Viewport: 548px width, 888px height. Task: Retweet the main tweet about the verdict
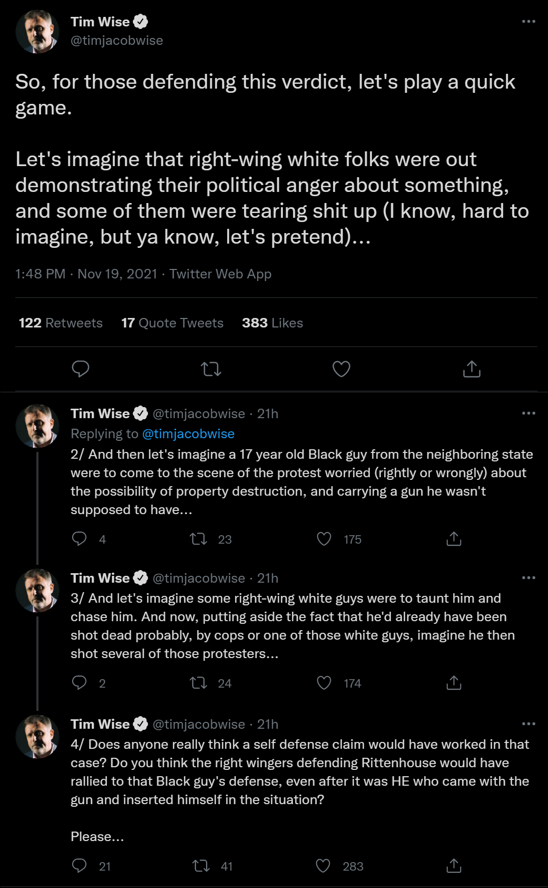[x=211, y=369]
